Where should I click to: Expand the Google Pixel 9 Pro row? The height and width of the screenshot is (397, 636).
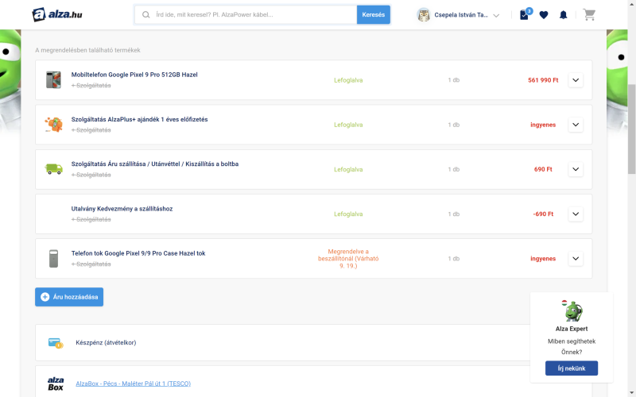coord(576,80)
